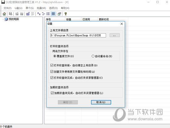This screenshot has height=128, width=170.
Task: Open the settings properties toolbar icon
Action: [59, 14]
